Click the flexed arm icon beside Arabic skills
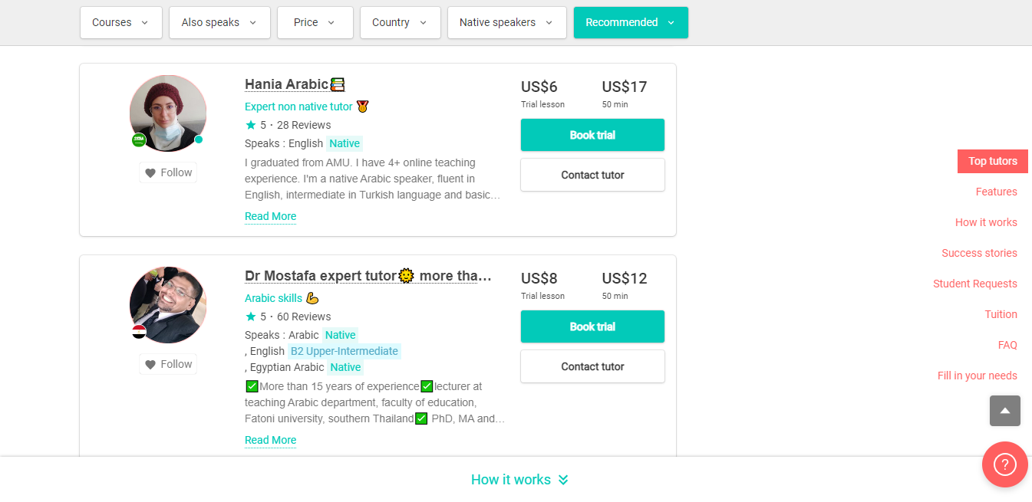Image resolution: width=1032 pixels, height=502 pixels. click(312, 298)
